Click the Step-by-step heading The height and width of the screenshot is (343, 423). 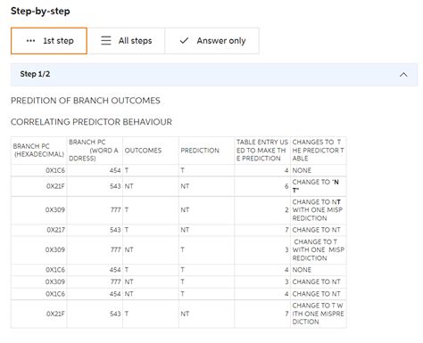click(x=40, y=12)
